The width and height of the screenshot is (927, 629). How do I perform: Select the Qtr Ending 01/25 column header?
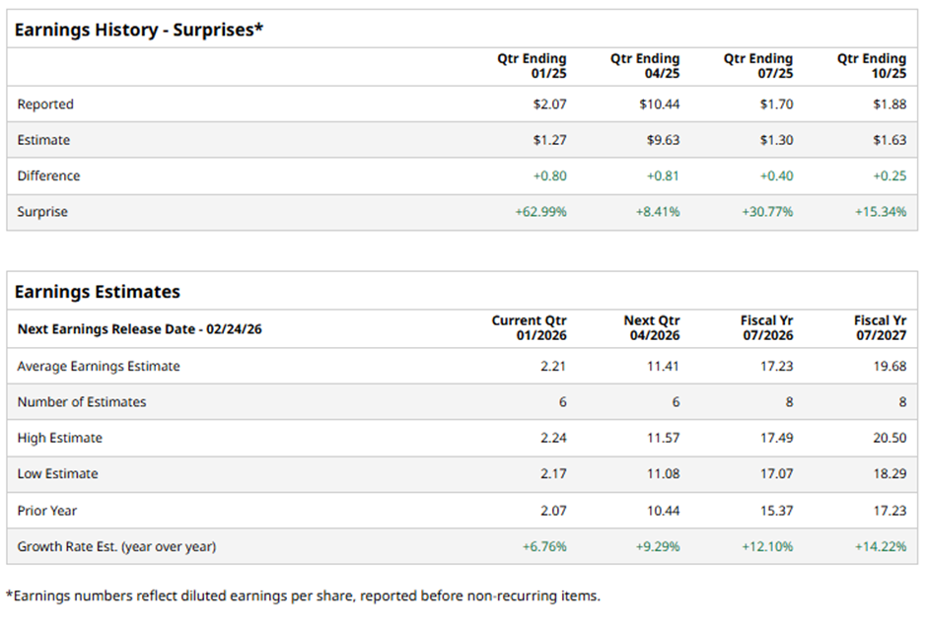click(x=532, y=66)
